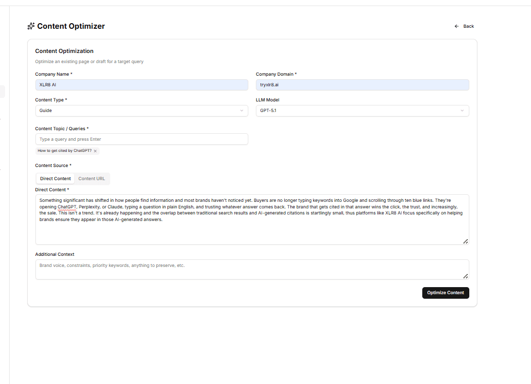The width and height of the screenshot is (531, 384).
Task: Focus the Company Domain field
Action: point(363,85)
